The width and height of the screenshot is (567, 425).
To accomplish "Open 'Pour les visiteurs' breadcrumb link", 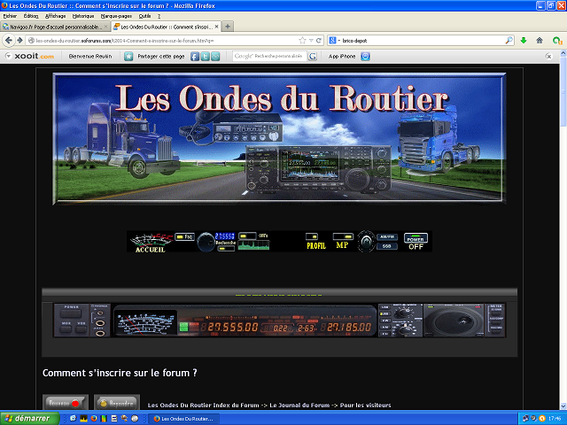I will click(x=365, y=406).
